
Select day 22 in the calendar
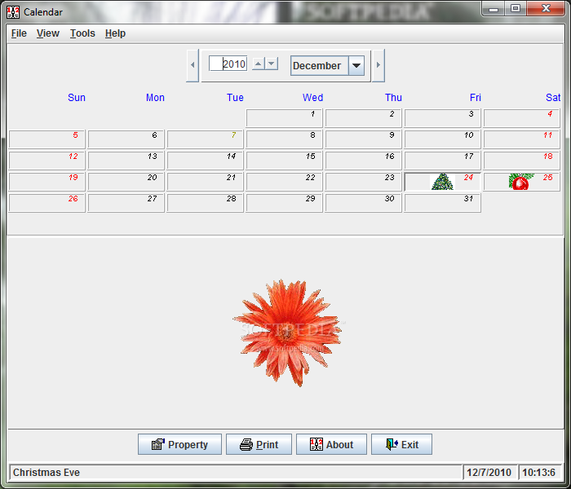coord(285,182)
